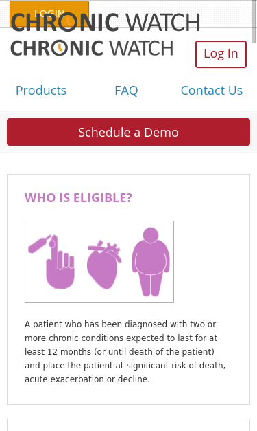Click the word CHRONIC in the lower logo
This screenshot has width=257, height=431.
(57, 48)
